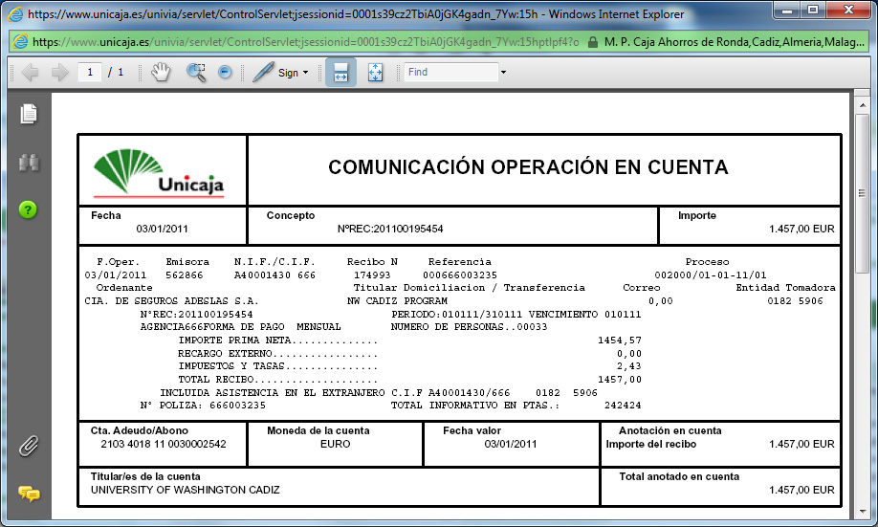The image size is (878, 527).
Task: Select UNIVERSITY OF WASHINGTON CADIZ text
Action: point(186,490)
